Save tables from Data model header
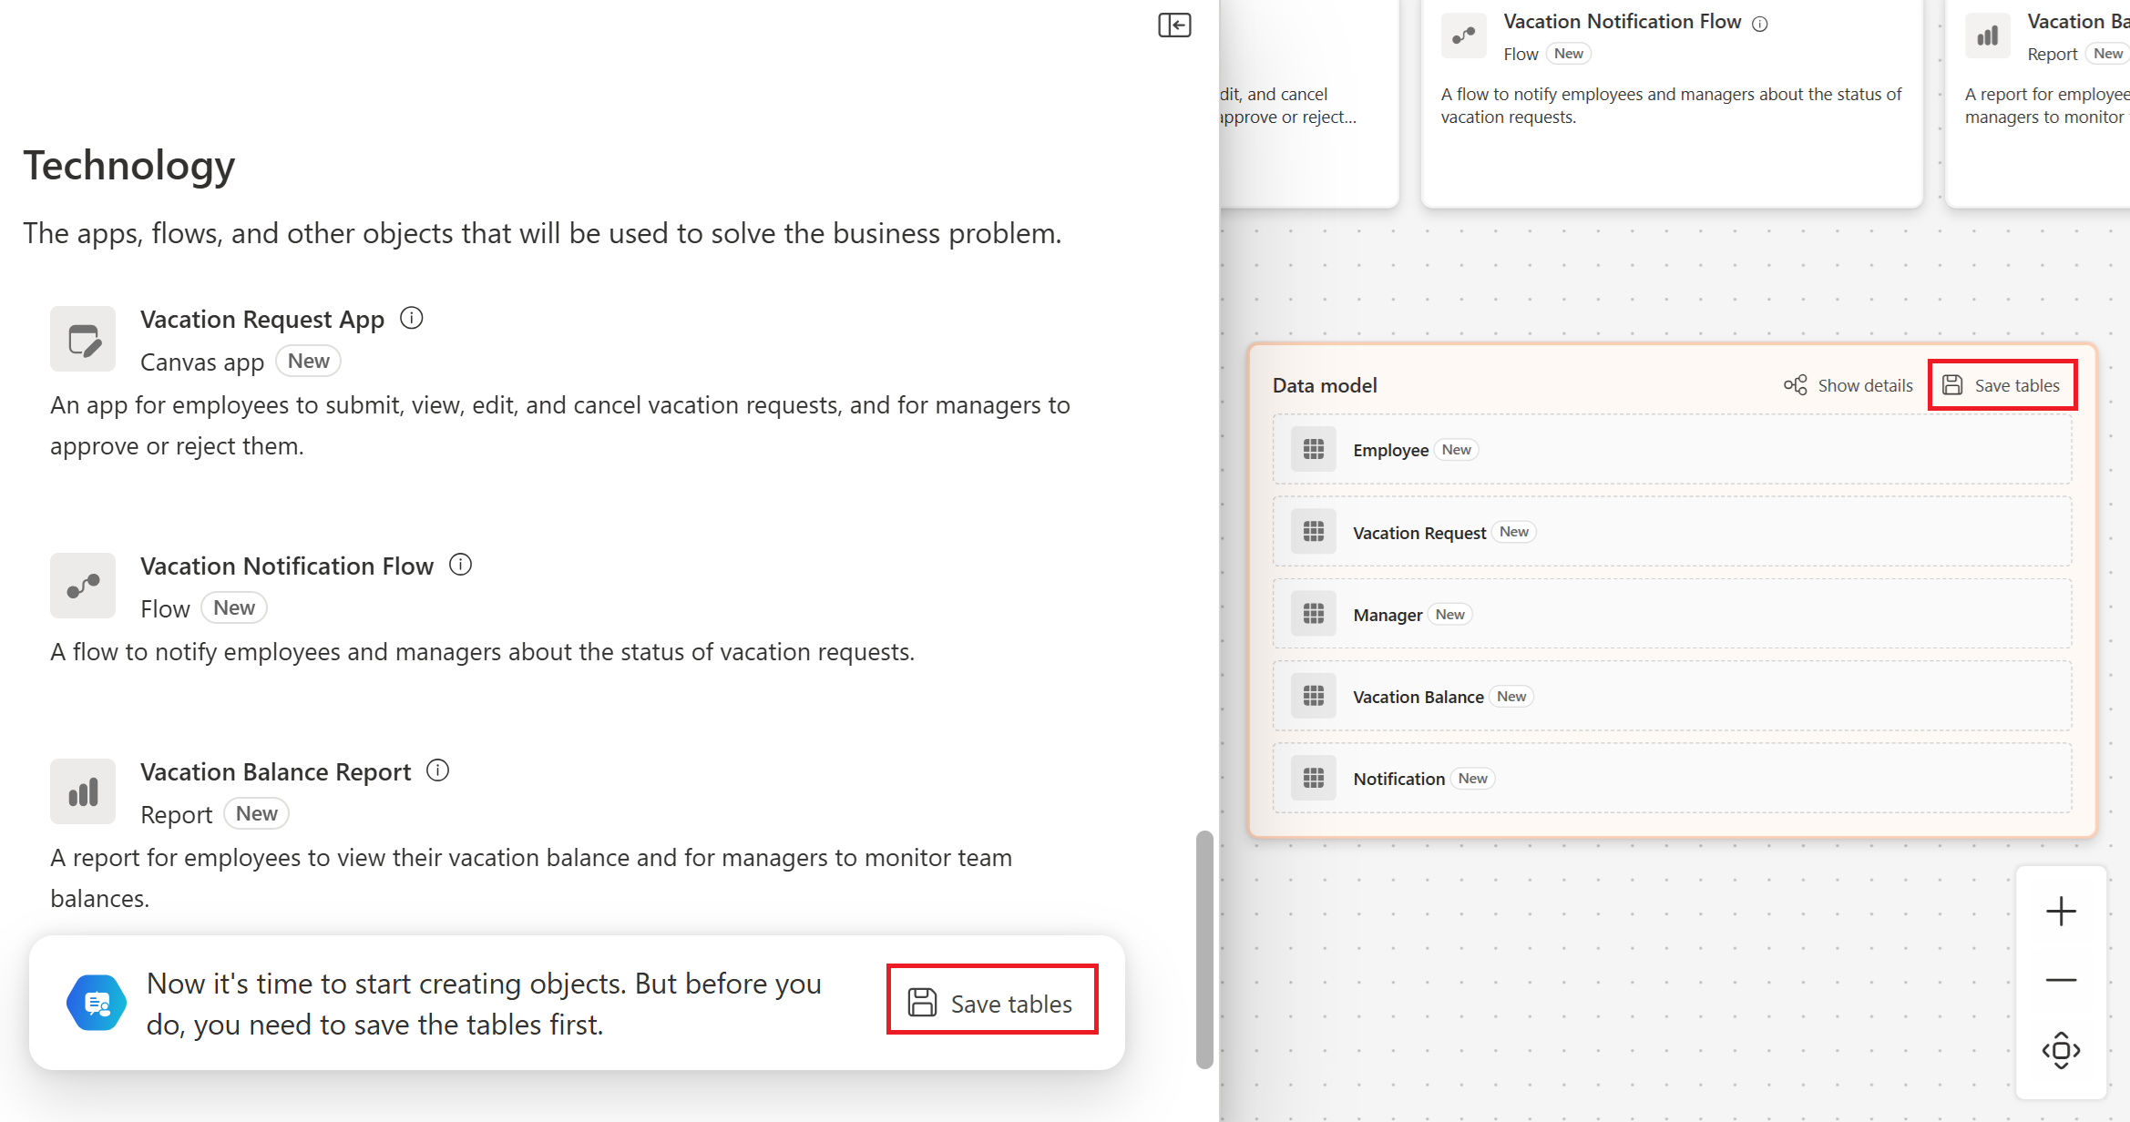Screen dimensions: 2130x1122 coord(2002,385)
